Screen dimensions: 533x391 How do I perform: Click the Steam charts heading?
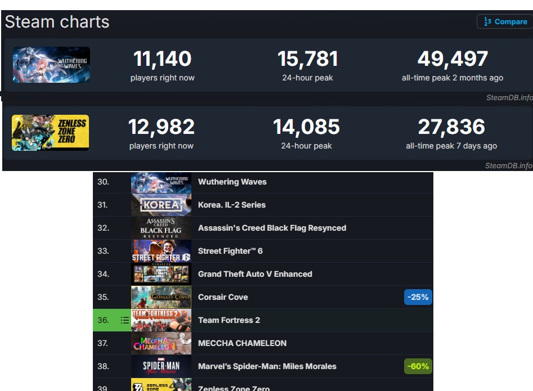coord(57,22)
